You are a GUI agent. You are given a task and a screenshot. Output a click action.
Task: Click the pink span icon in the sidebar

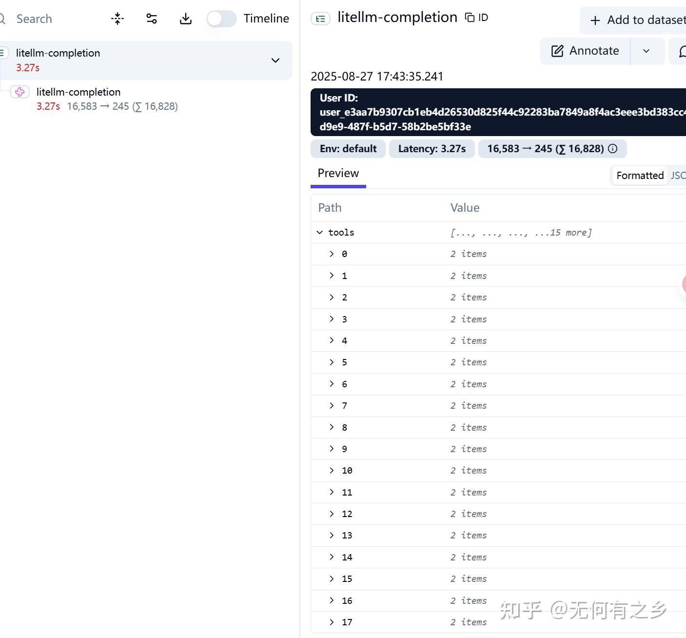click(20, 92)
